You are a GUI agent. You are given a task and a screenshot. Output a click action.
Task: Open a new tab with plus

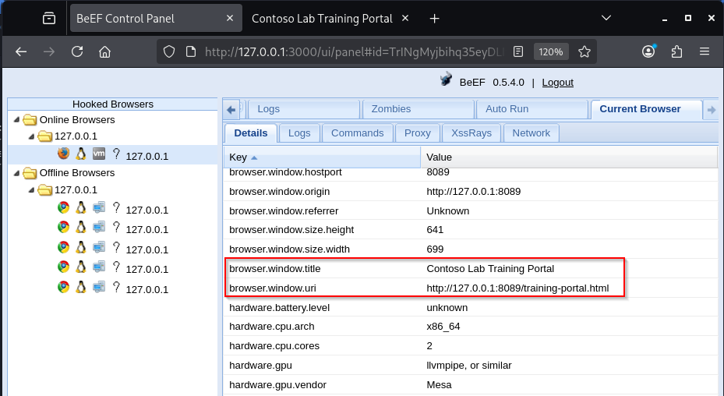434,19
